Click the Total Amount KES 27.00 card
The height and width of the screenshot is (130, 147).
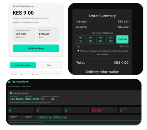click(x=104, y=110)
